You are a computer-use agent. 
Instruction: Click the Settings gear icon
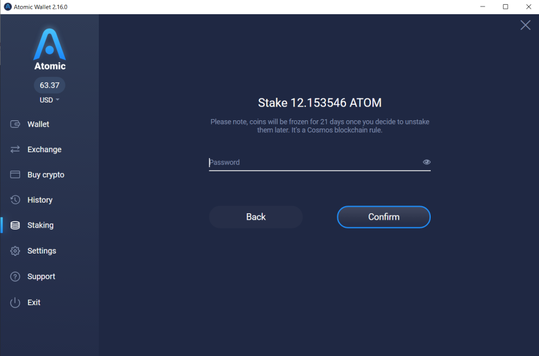(15, 251)
